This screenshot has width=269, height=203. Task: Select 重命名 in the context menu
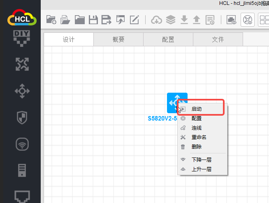(199, 137)
